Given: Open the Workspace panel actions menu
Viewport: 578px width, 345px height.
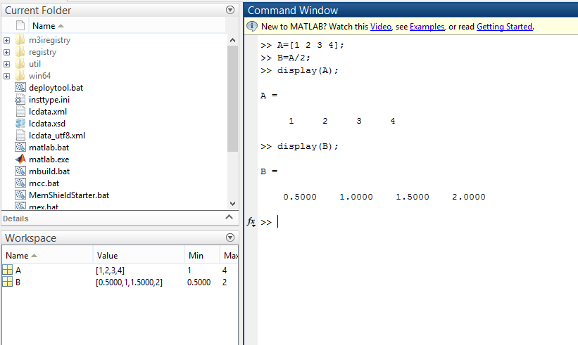Looking at the screenshot, I should tap(230, 237).
